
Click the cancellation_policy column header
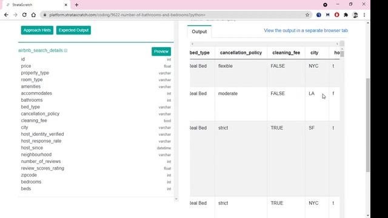point(241,53)
